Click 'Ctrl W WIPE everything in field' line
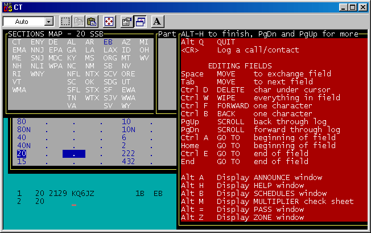The height and width of the screenshot is (233, 371). 261,98
